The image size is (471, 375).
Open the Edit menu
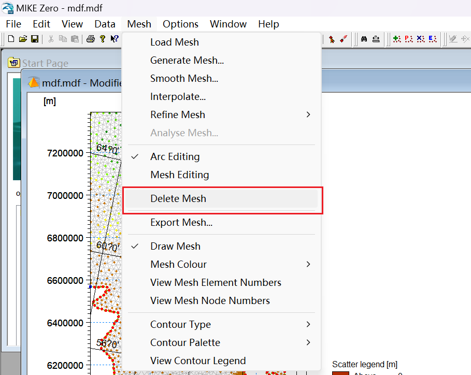click(x=41, y=24)
